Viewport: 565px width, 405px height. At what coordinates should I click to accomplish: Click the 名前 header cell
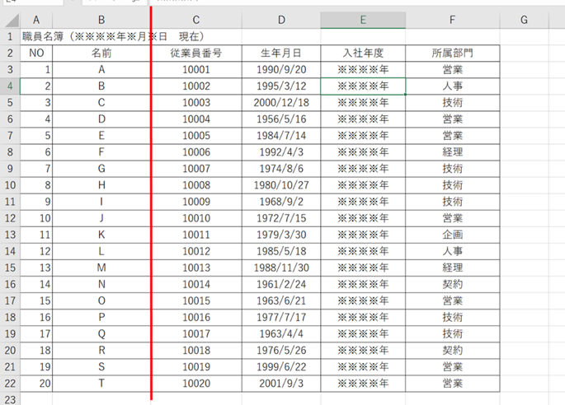pyautogui.click(x=101, y=54)
